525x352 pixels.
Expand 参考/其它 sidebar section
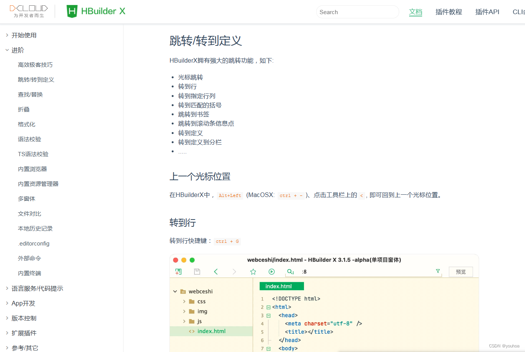(x=24, y=348)
